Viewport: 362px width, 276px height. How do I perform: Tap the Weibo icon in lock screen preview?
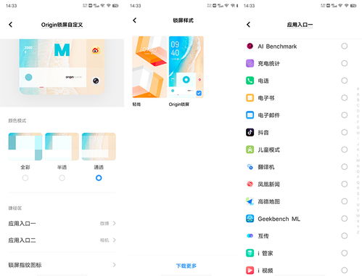[96, 51]
